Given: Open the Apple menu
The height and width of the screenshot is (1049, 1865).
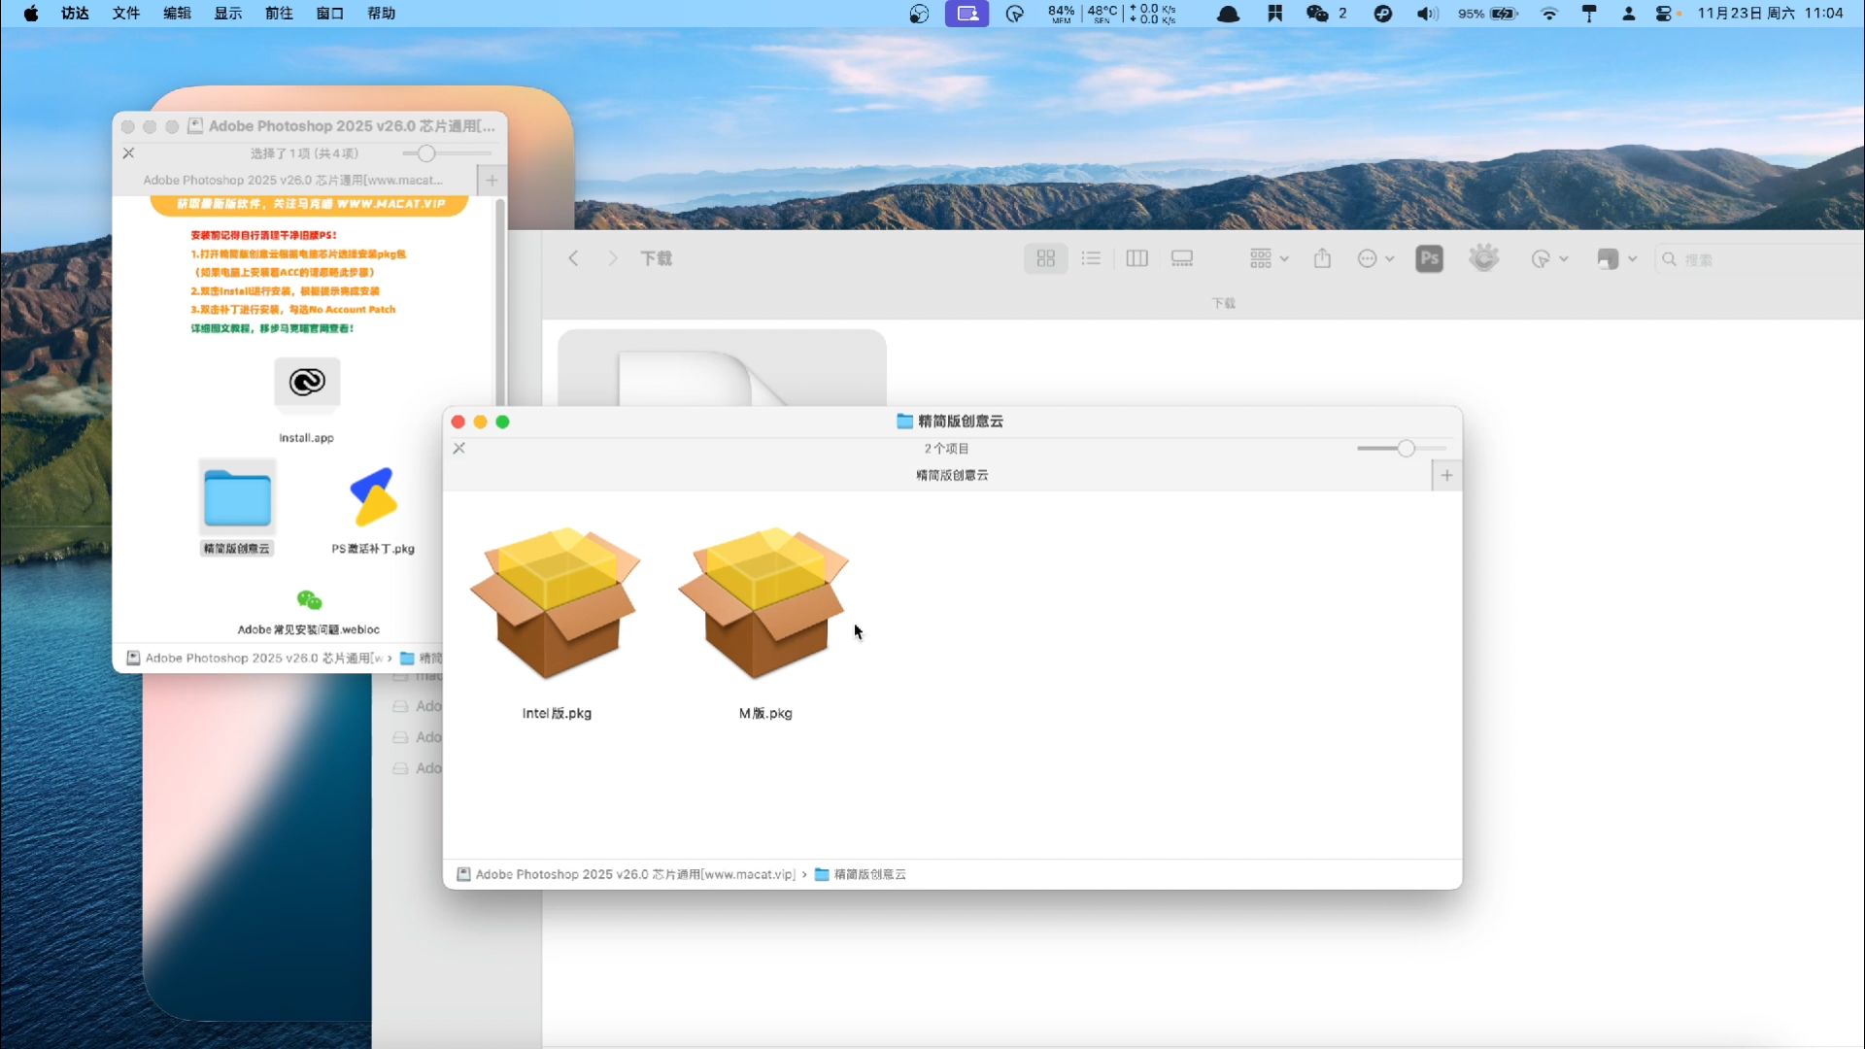Looking at the screenshot, I should 31,14.
